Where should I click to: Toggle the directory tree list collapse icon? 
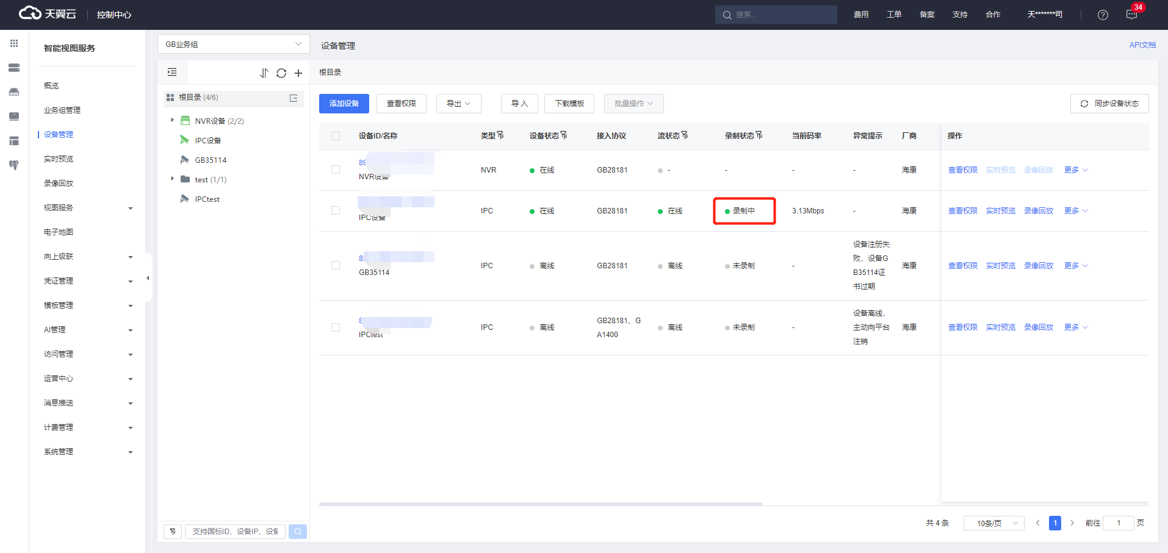[x=172, y=73]
